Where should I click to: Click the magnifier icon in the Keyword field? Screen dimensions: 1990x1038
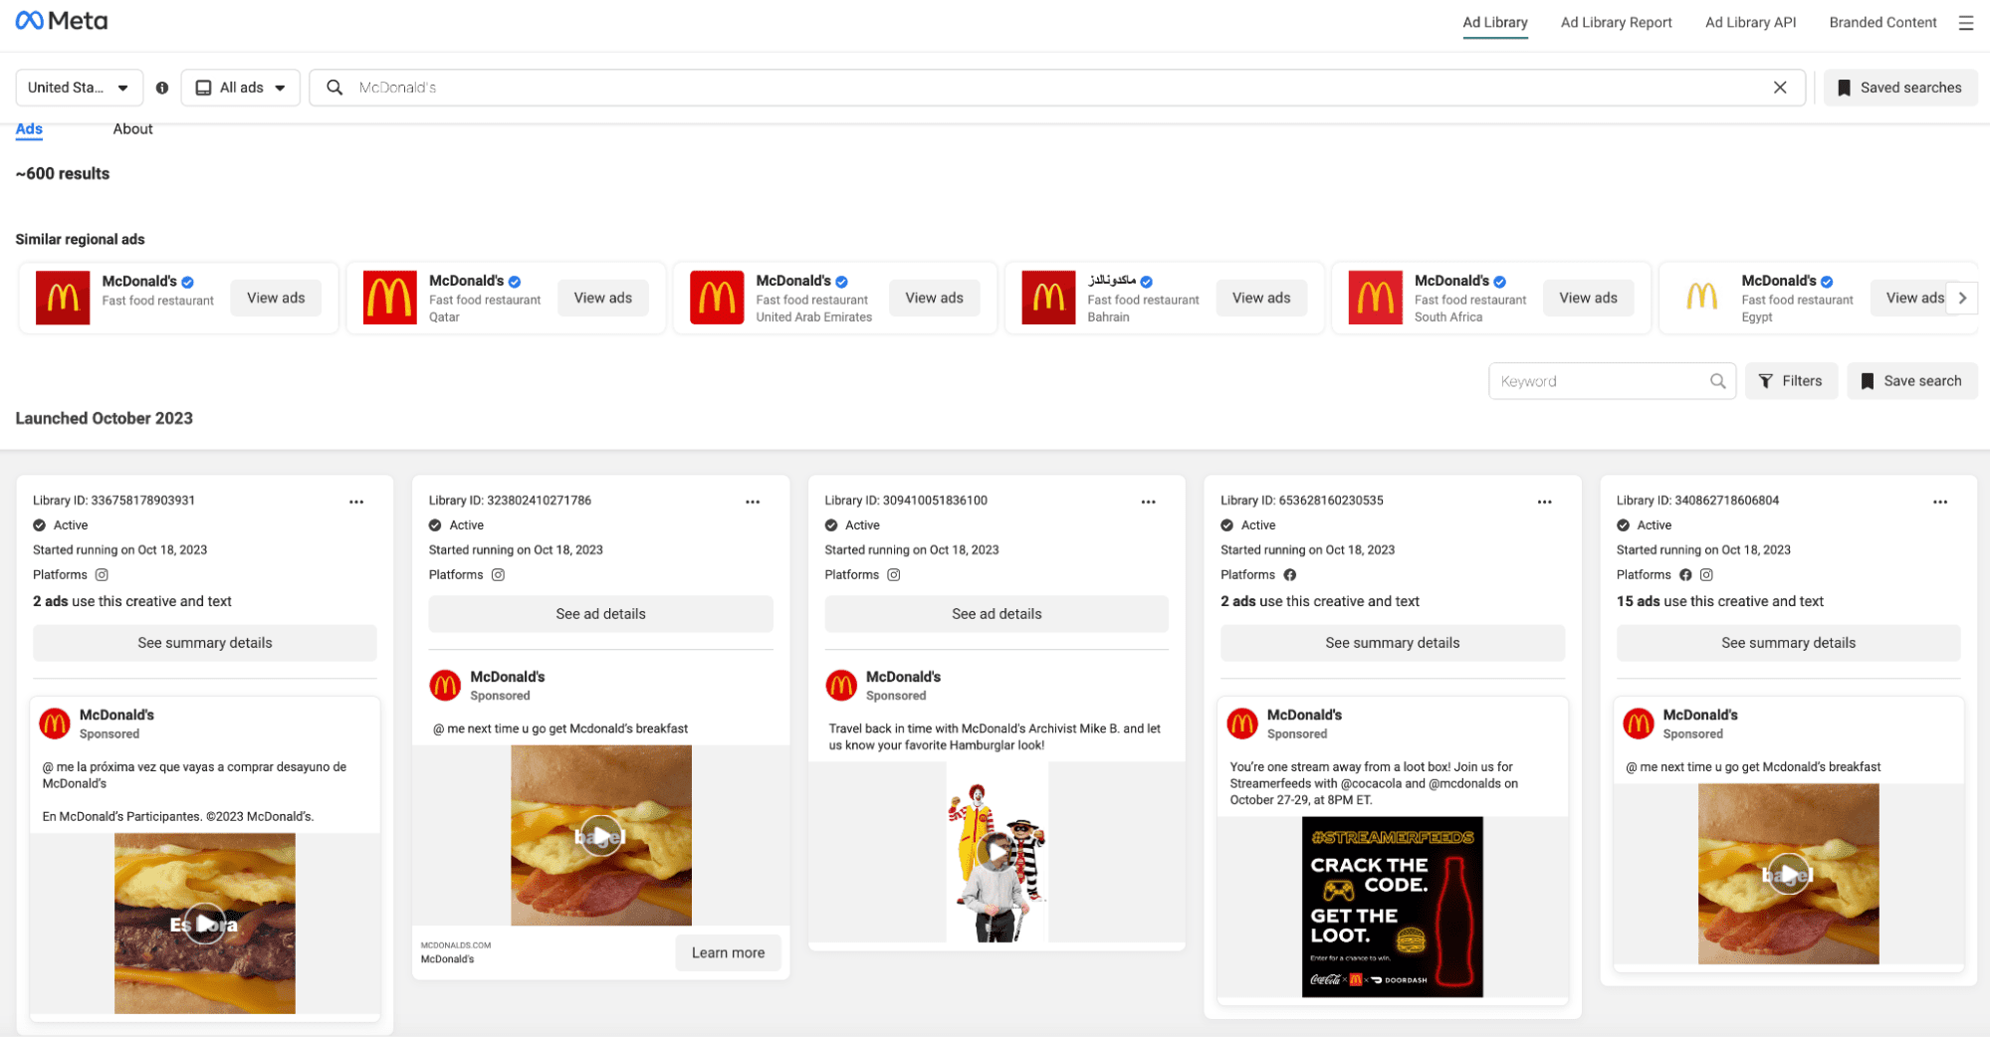[x=1718, y=380]
